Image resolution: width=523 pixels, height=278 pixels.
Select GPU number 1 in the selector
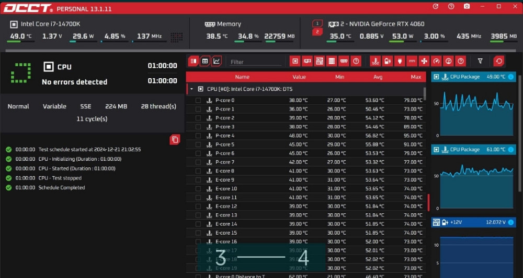(317, 24)
